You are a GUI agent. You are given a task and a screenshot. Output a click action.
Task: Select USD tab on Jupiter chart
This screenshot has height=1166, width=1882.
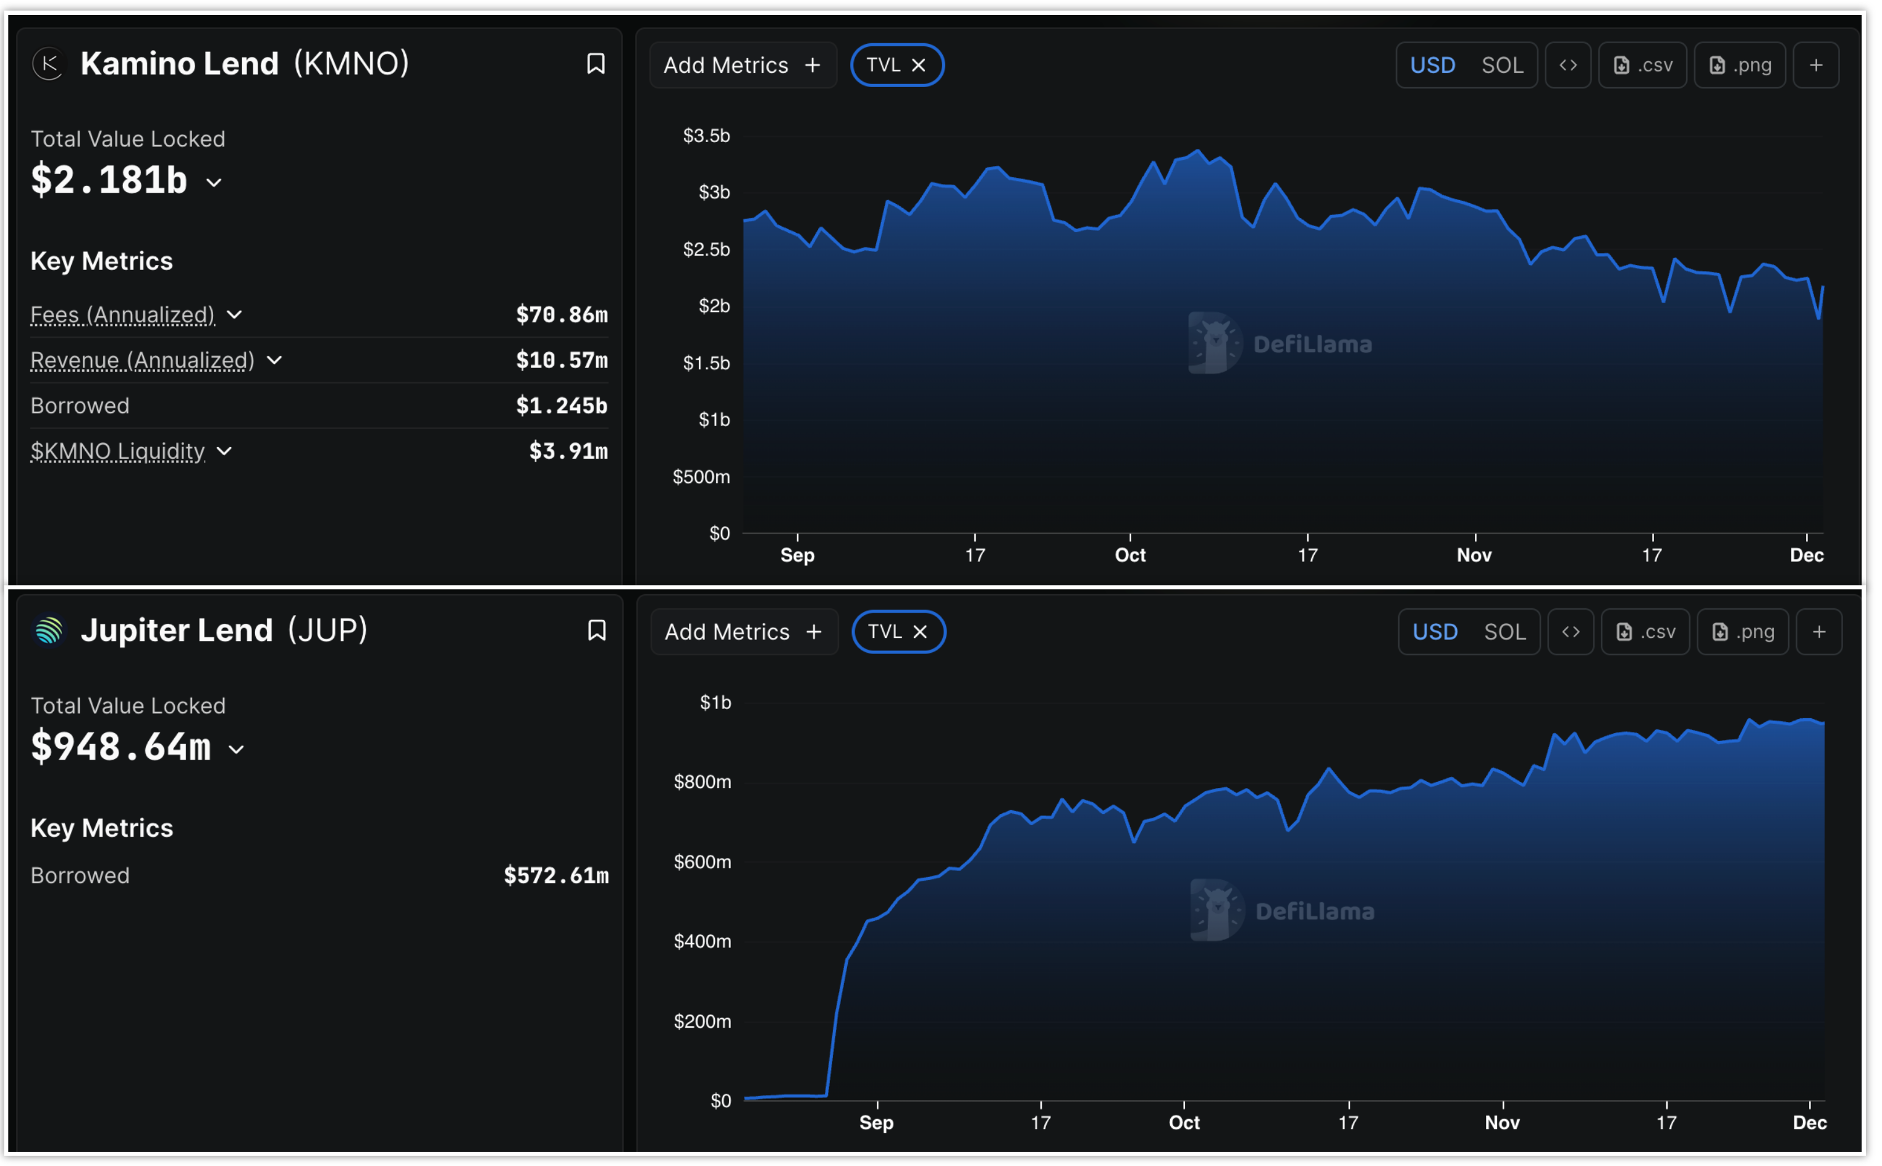coord(1435,632)
